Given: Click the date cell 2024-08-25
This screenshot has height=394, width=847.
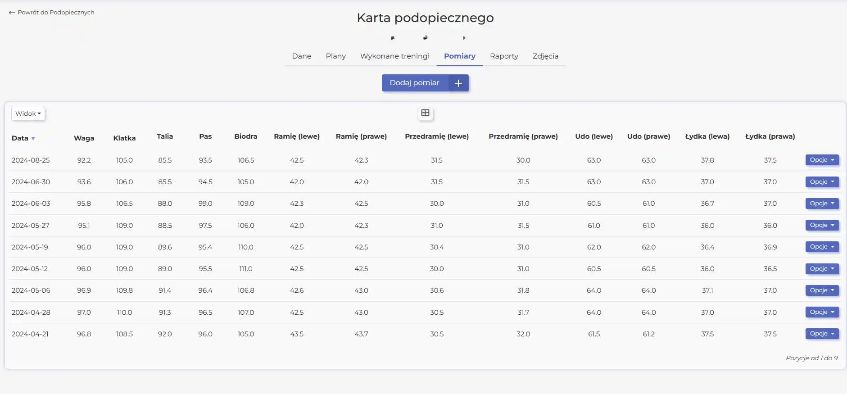Looking at the screenshot, I should click(31, 160).
